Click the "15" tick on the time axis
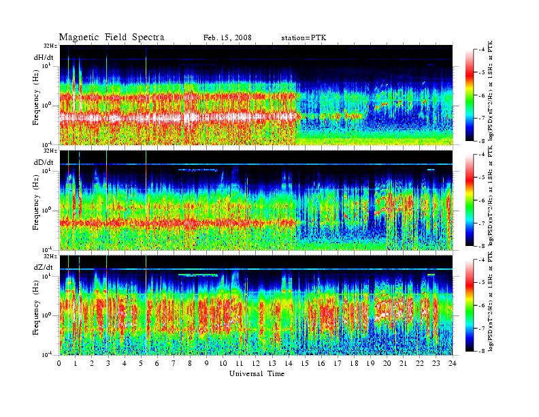 click(305, 363)
